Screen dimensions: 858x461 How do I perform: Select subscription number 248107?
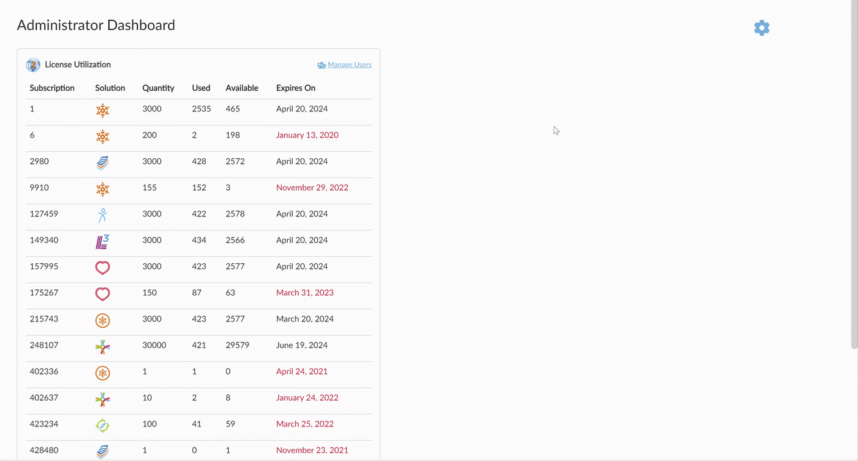(x=44, y=345)
